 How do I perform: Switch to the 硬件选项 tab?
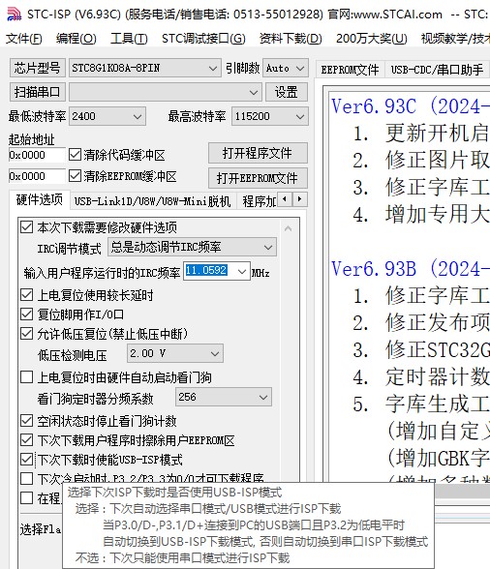[40, 199]
